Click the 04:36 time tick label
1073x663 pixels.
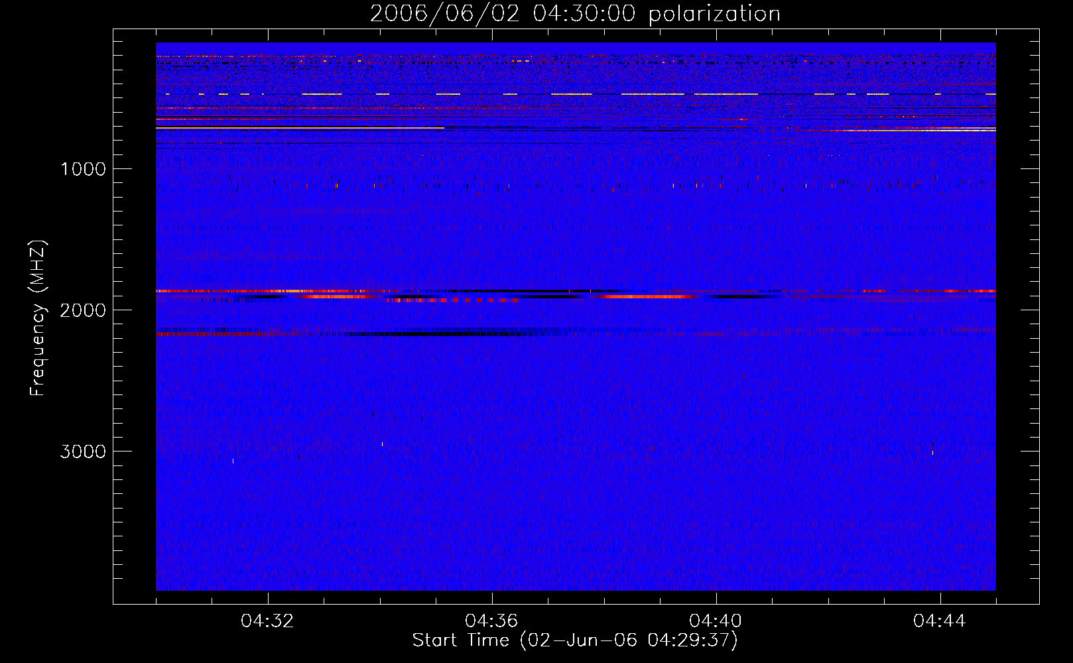491,621
